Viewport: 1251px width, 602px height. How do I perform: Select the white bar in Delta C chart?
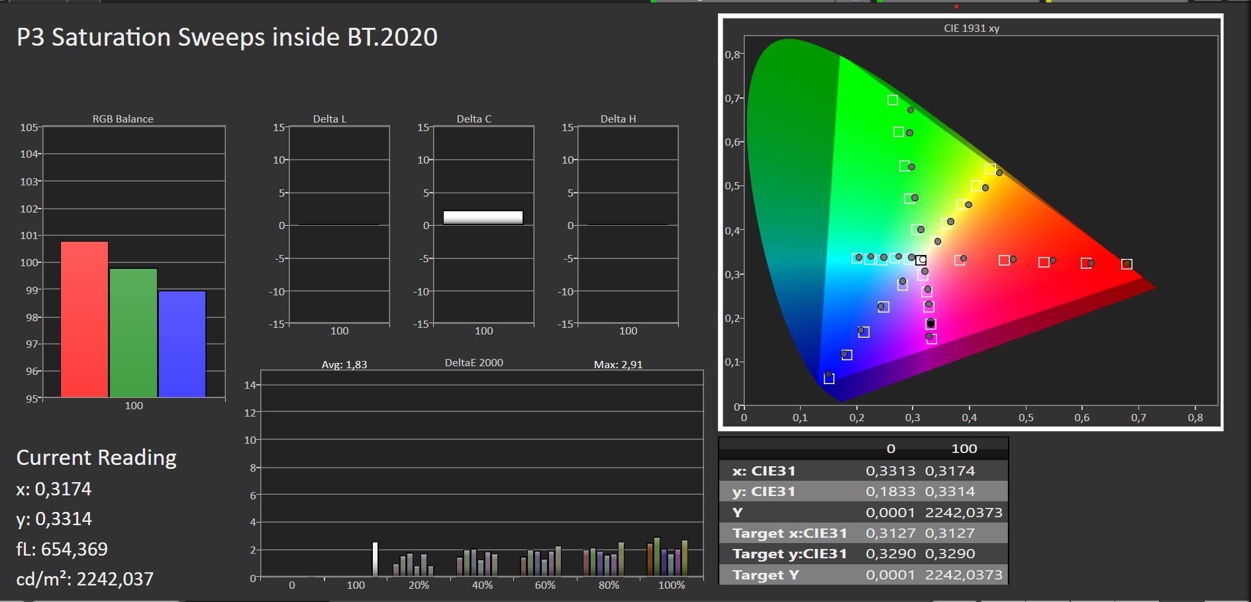click(483, 218)
